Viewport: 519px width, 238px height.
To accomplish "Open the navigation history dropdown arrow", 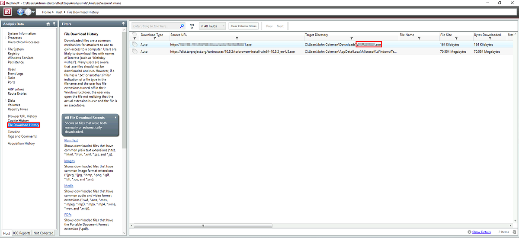I will tap(33, 12).
